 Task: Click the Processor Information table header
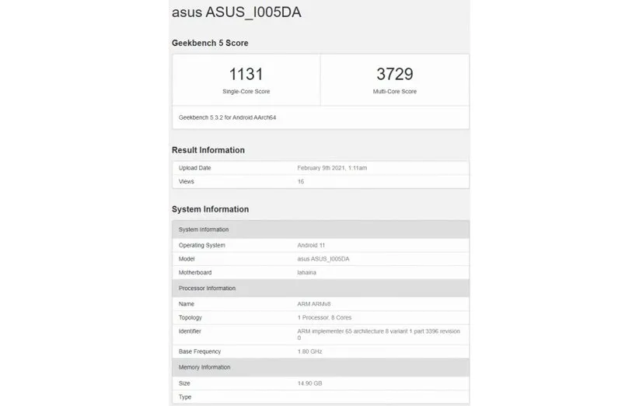point(207,289)
